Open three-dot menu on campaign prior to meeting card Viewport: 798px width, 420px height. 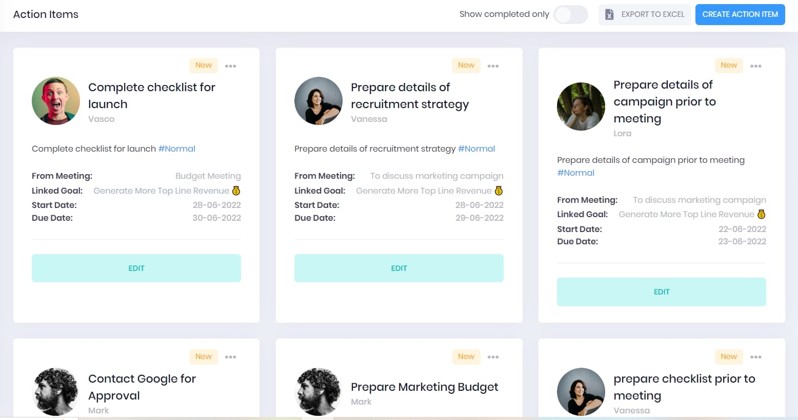756,66
